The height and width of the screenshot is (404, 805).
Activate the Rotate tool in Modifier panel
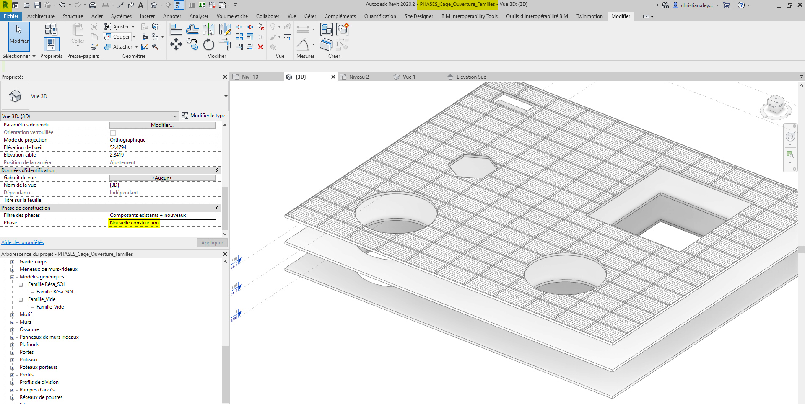click(208, 44)
